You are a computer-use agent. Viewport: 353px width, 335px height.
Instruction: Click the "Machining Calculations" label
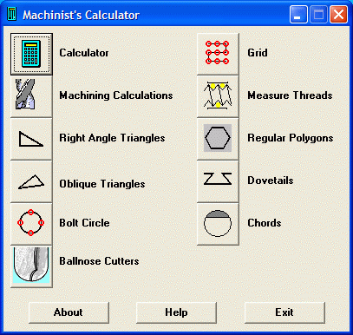tap(116, 95)
